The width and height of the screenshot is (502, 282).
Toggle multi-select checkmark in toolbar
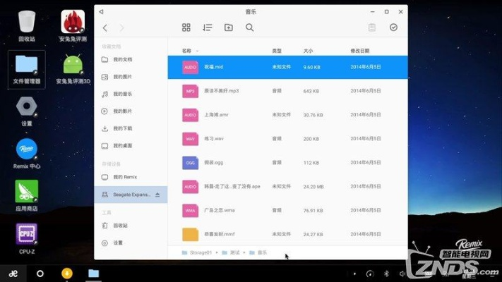tap(393, 27)
